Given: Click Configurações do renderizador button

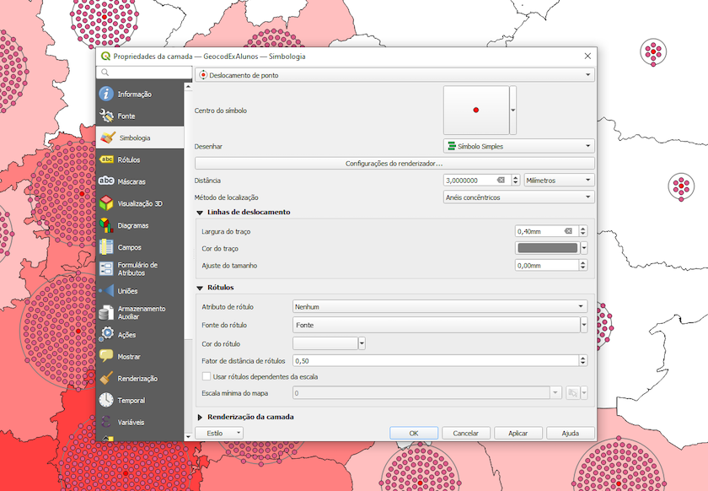Looking at the screenshot, I should point(394,163).
